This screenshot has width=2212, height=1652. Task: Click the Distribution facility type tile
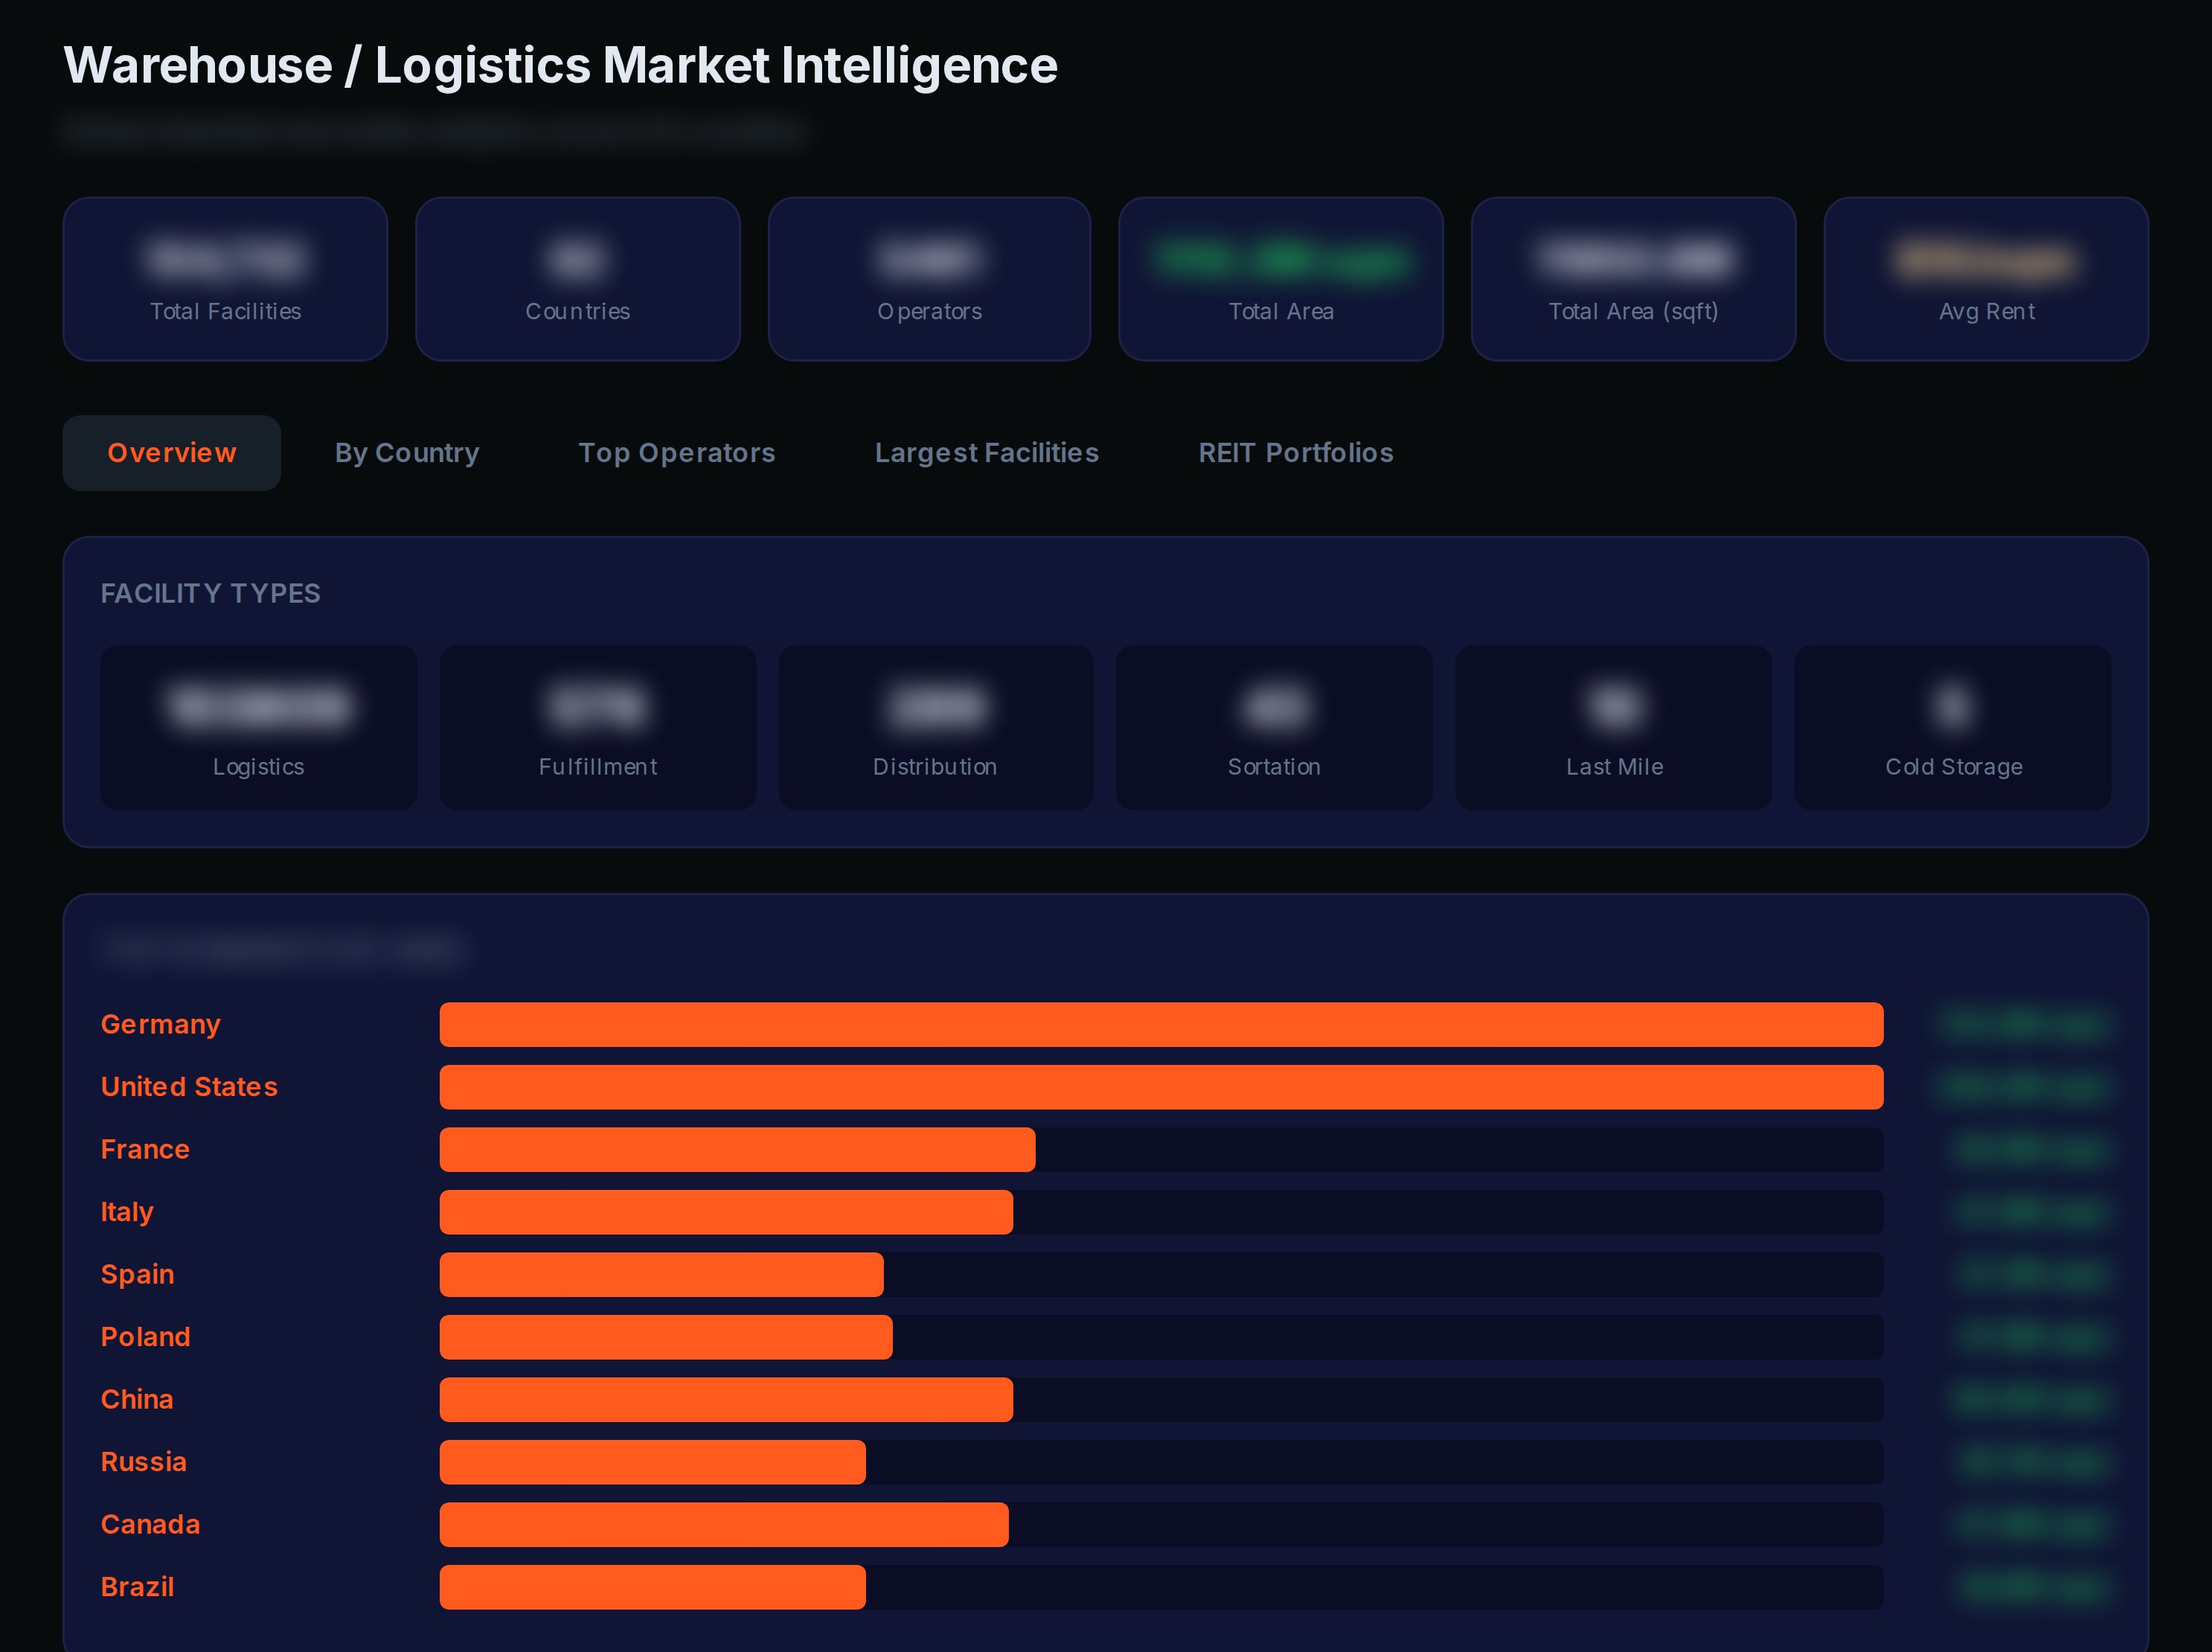935,728
